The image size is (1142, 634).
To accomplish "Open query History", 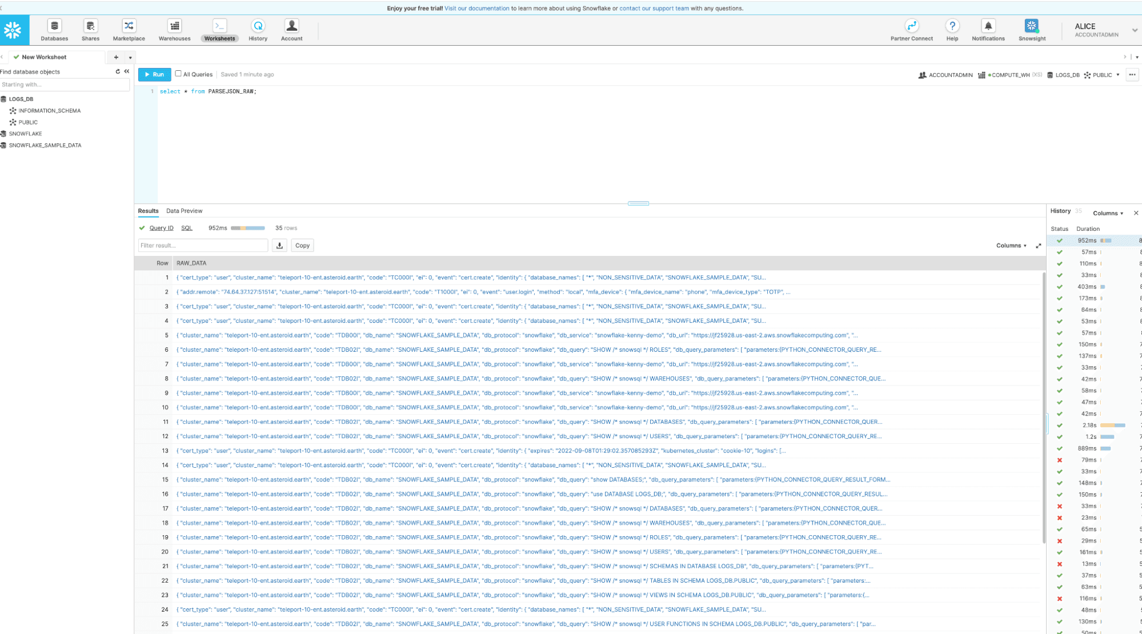I will (258, 30).
